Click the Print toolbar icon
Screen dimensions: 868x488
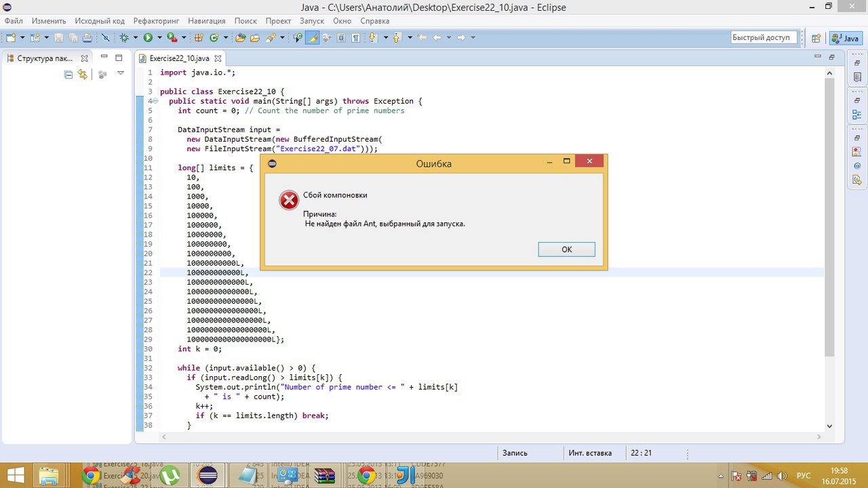[x=87, y=38]
